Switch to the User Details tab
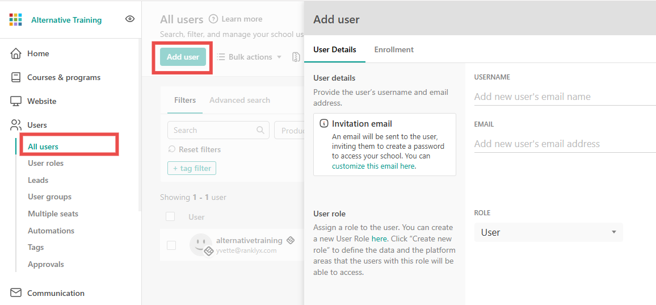 point(335,49)
